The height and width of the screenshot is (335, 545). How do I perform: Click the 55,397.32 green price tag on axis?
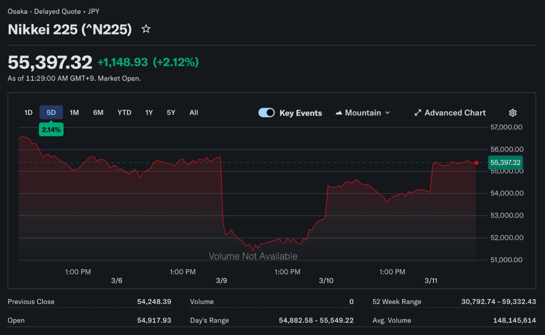[x=505, y=163]
